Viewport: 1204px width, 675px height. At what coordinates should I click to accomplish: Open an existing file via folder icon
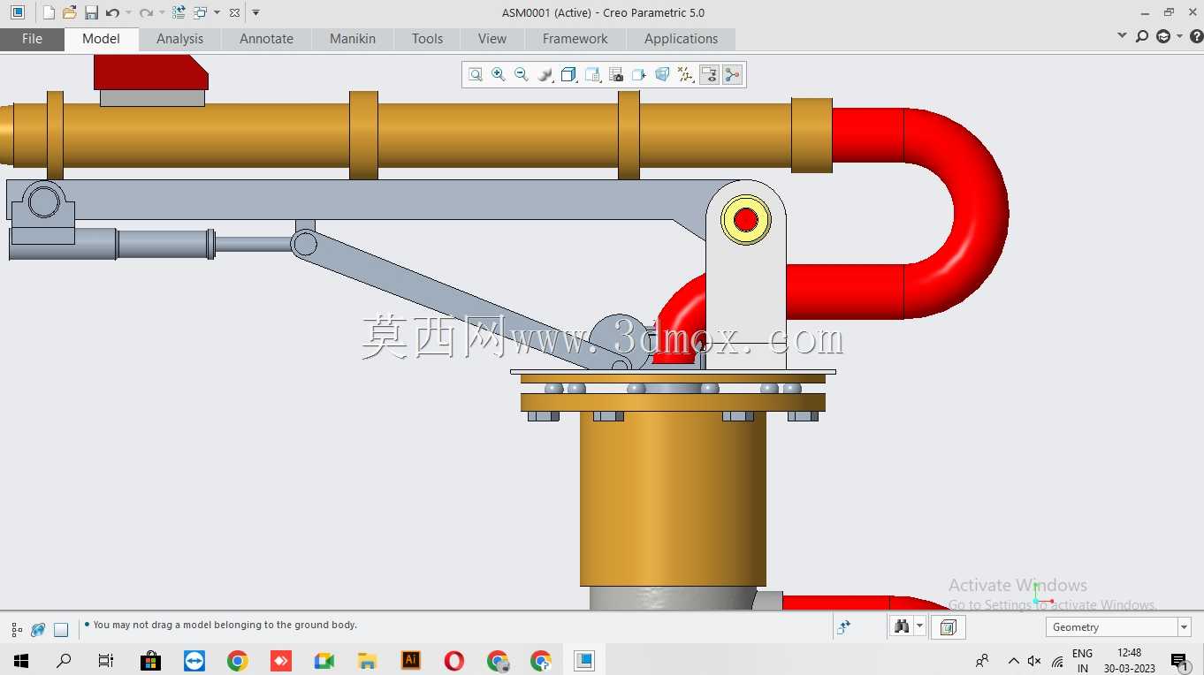coord(70,12)
